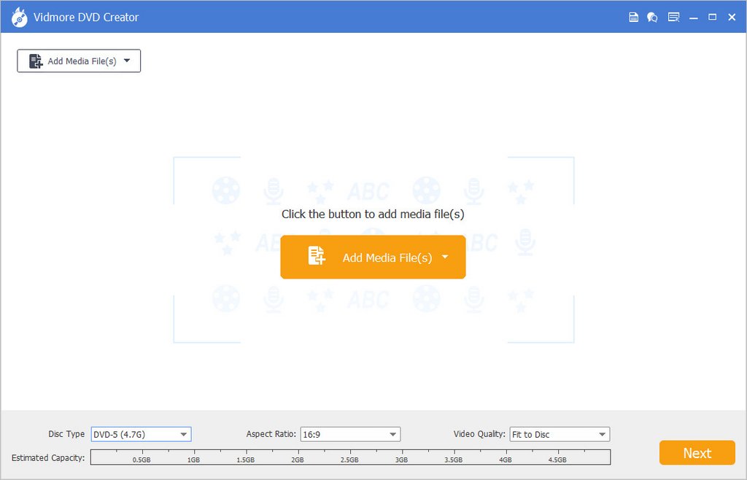
Task: Open the Video Quality Fit to Disc dropdown
Action: [x=560, y=434]
